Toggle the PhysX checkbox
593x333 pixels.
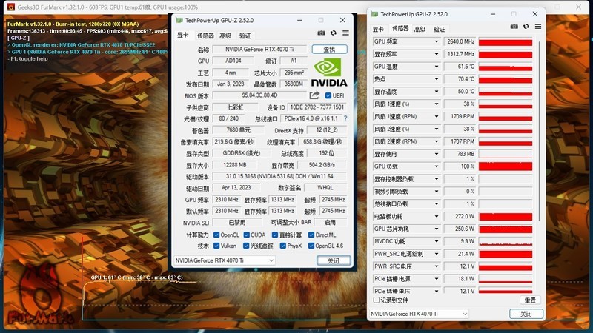pyautogui.click(x=282, y=246)
